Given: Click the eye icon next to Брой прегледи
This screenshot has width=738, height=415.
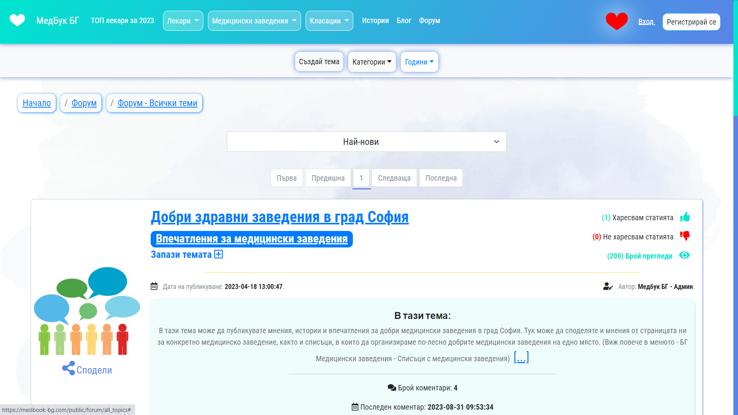Looking at the screenshot, I should point(685,256).
